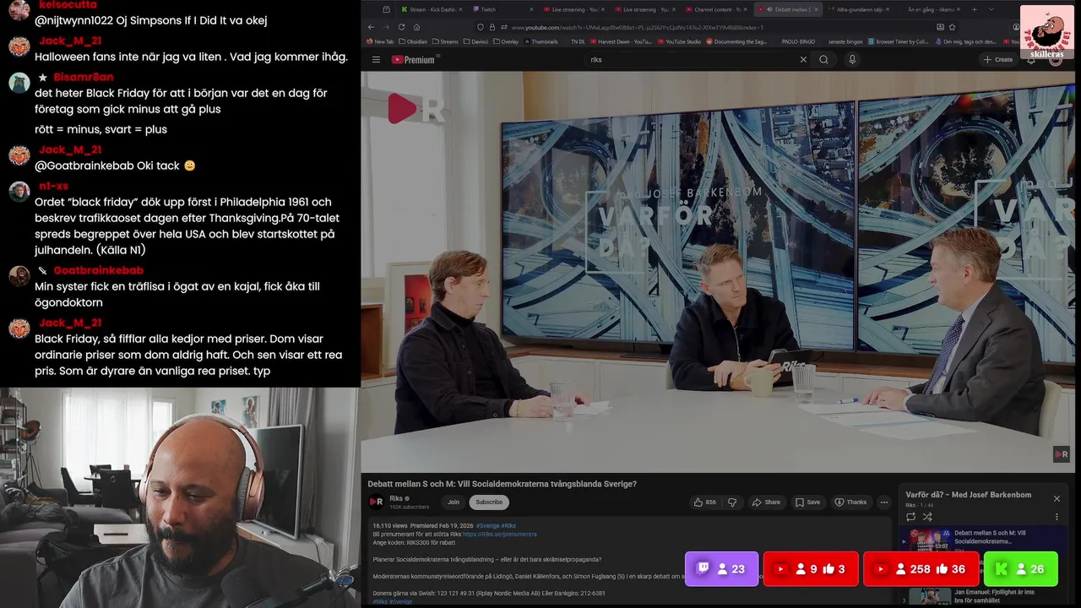Viewport: 1081px width, 608px height.
Task: Open the browser tab overview icon
Action: [x=386, y=9]
